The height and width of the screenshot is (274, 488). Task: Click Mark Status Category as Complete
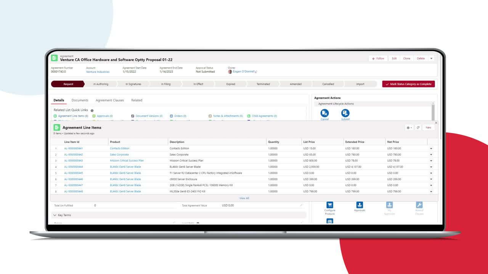tap(408, 84)
